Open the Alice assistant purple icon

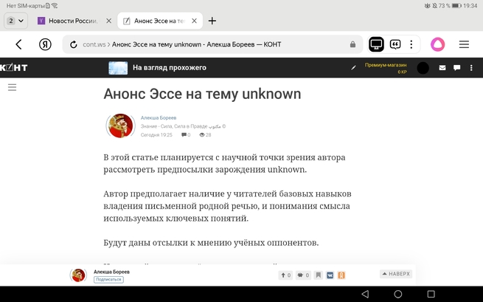[x=438, y=44]
